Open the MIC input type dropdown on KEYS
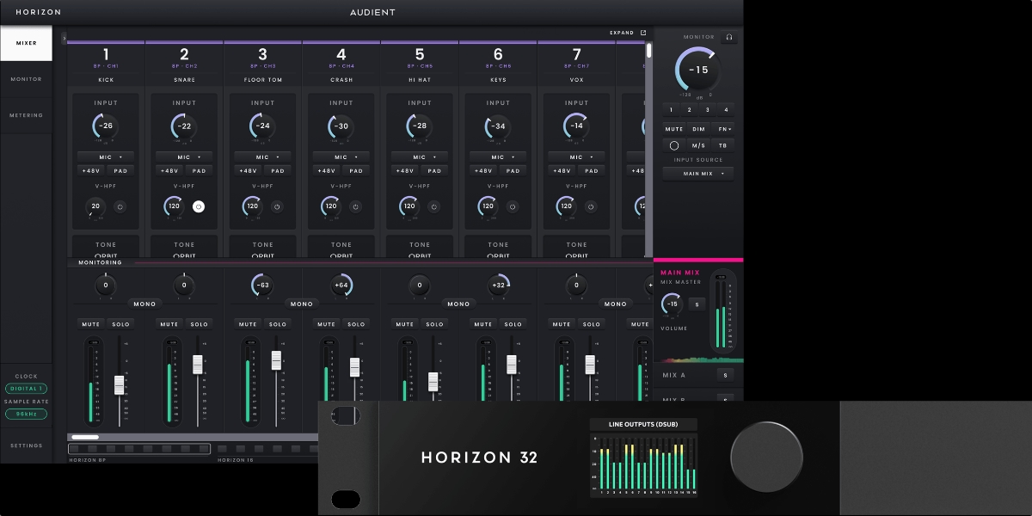This screenshot has height=516, width=1032. click(498, 157)
